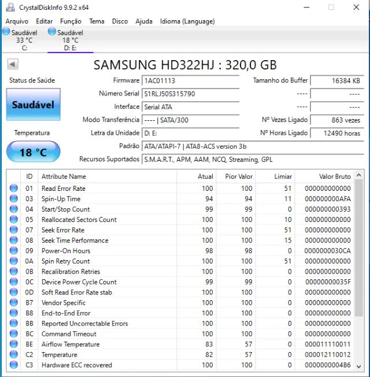This screenshot has width=370, height=377.
Task: Click the scroll down arrow of attribute list
Action: 358,367
